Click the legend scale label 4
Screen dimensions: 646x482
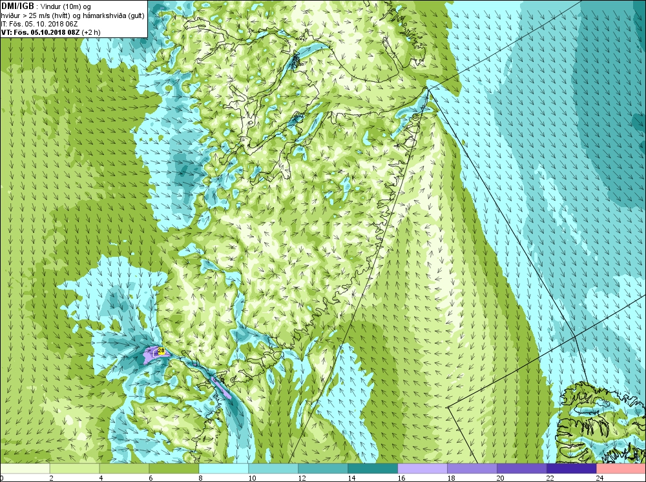tap(101, 478)
